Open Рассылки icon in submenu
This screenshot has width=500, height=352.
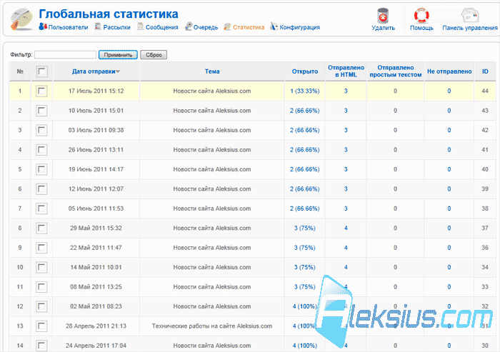point(98,27)
